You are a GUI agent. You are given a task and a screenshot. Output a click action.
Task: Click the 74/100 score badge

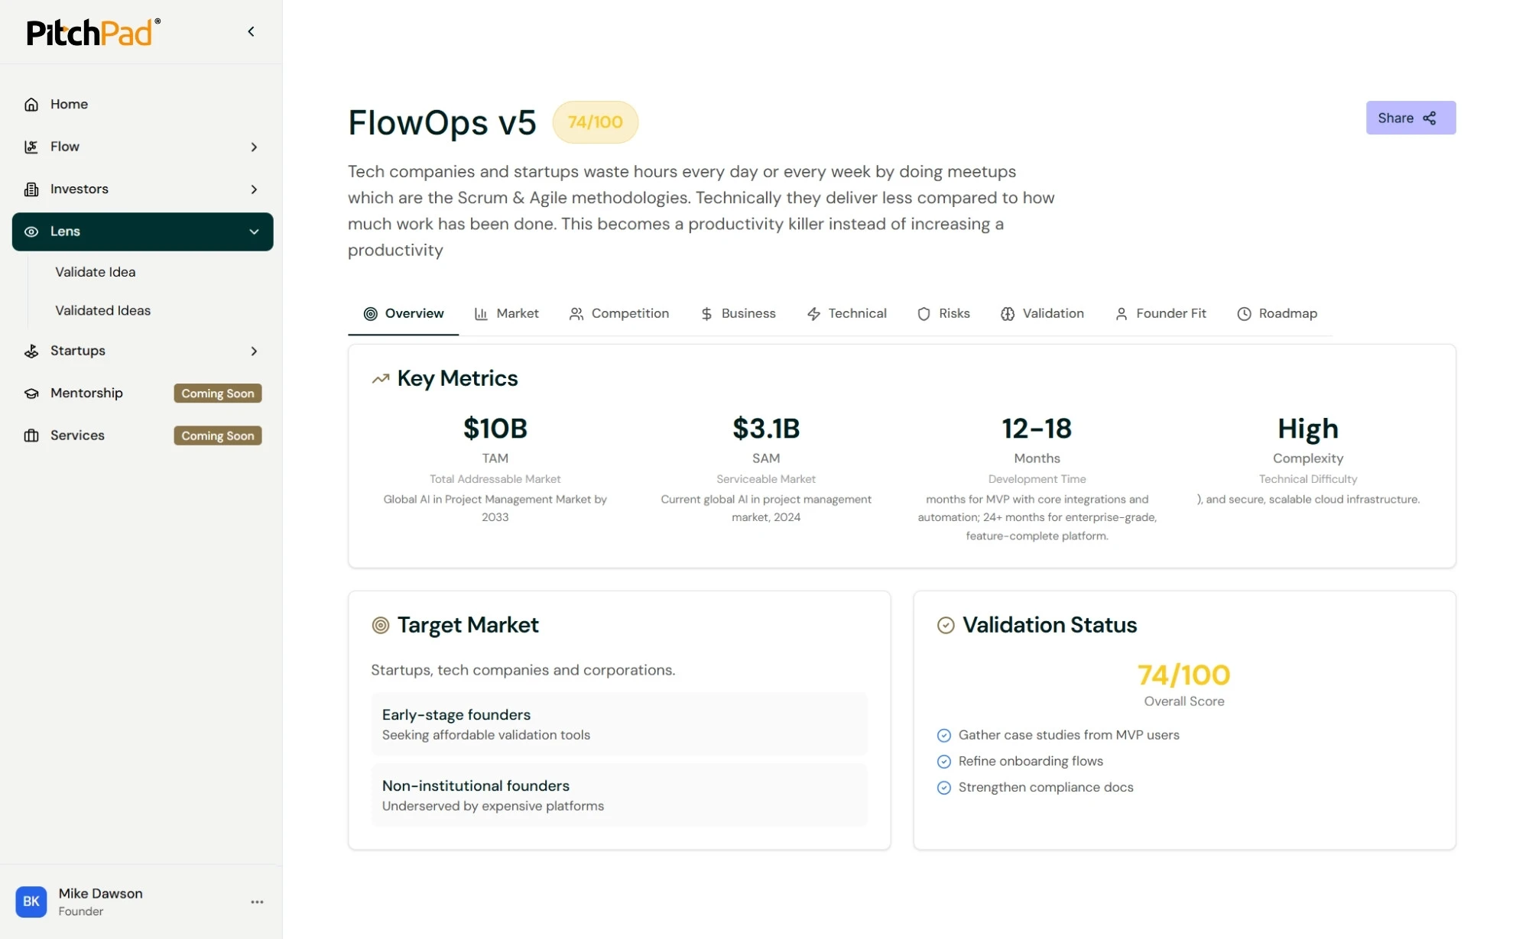coord(595,122)
